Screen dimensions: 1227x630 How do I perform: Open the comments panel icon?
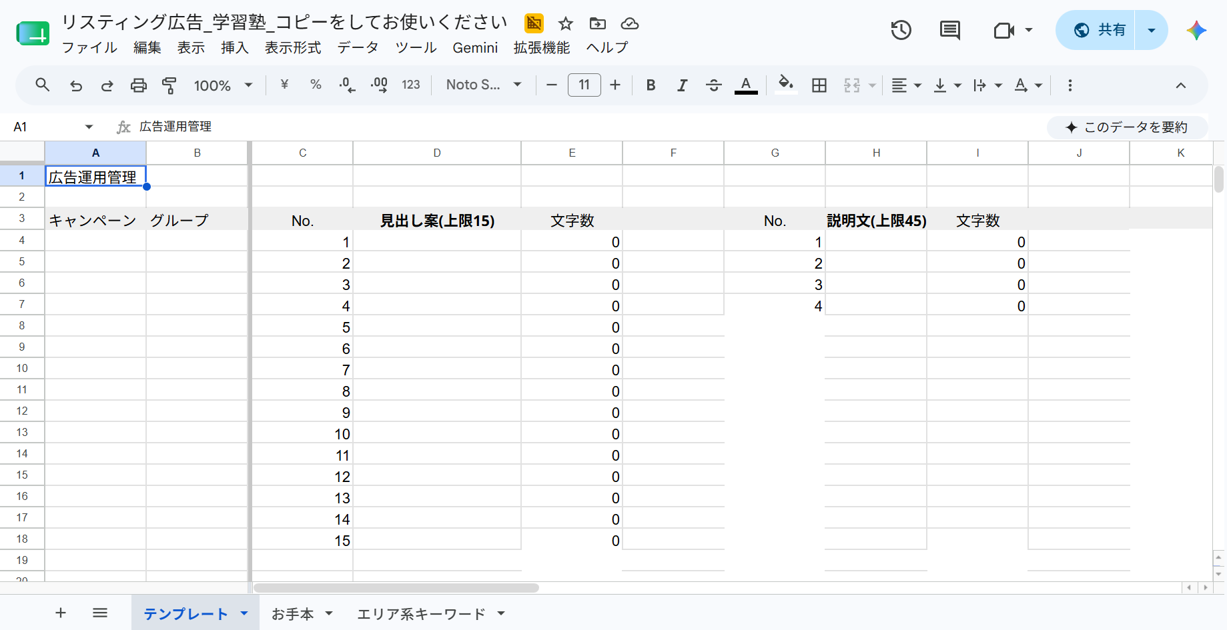click(949, 30)
